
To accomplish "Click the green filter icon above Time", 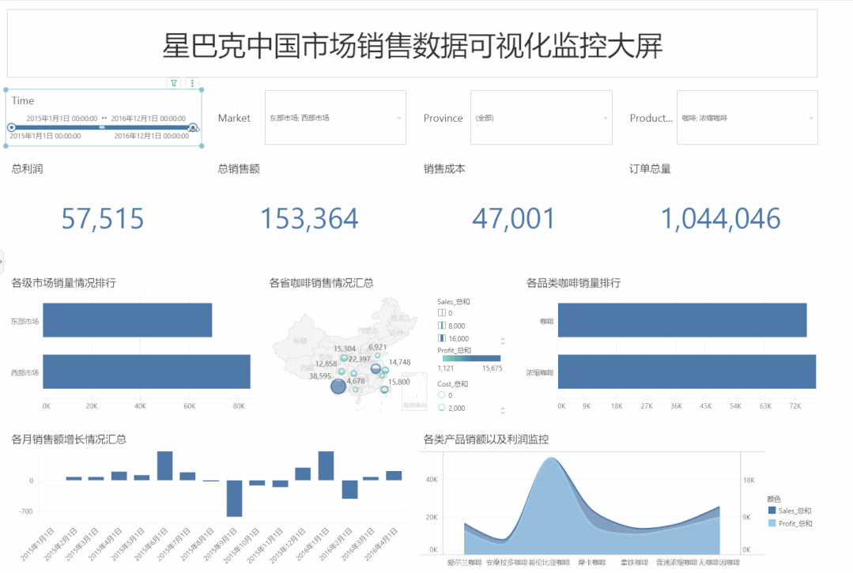I will pyautogui.click(x=174, y=83).
